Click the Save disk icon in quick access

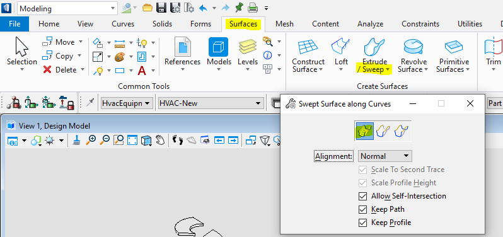click(x=161, y=8)
